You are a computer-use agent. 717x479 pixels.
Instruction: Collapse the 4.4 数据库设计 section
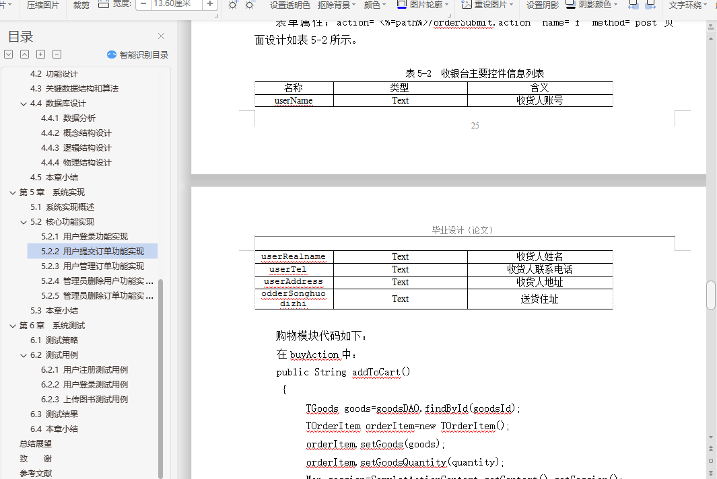(24, 104)
